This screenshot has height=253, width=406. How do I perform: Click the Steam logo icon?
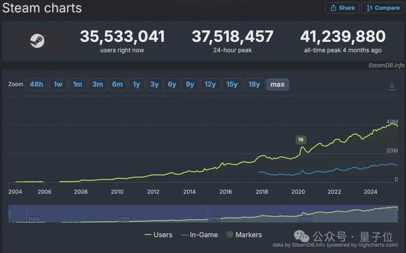(x=38, y=41)
